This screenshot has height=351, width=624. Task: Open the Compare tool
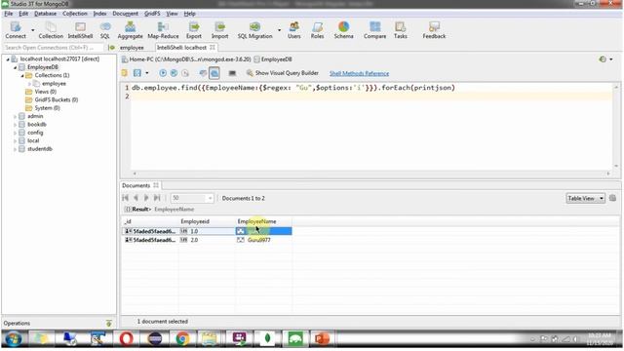tap(374, 30)
